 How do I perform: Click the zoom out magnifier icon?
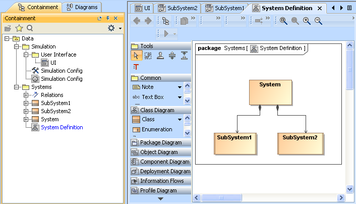point(318,21)
